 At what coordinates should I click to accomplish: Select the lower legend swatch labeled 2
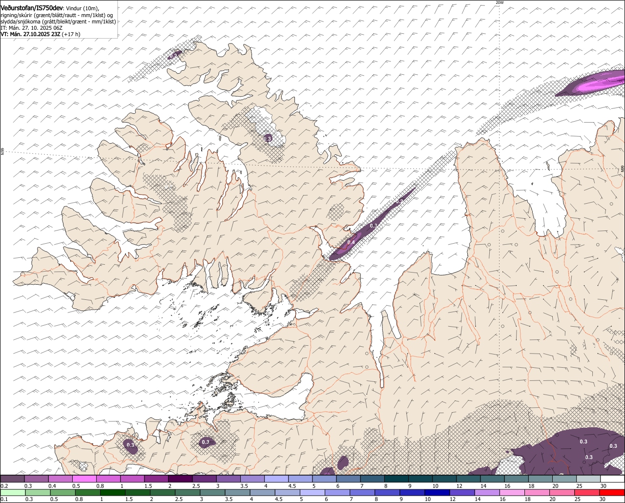click(163, 493)
